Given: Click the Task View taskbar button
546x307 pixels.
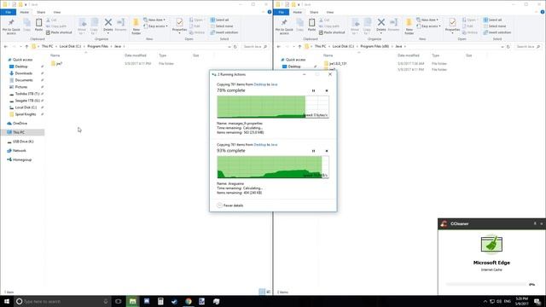Looking at the screenshot, I should (119, 301).
